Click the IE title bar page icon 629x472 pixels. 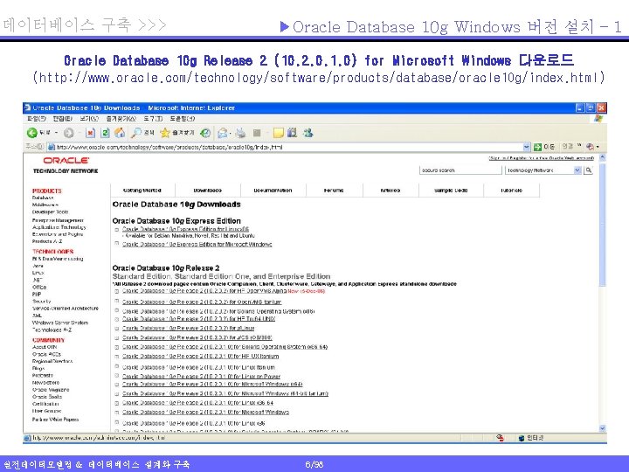(x=27, y=108)
